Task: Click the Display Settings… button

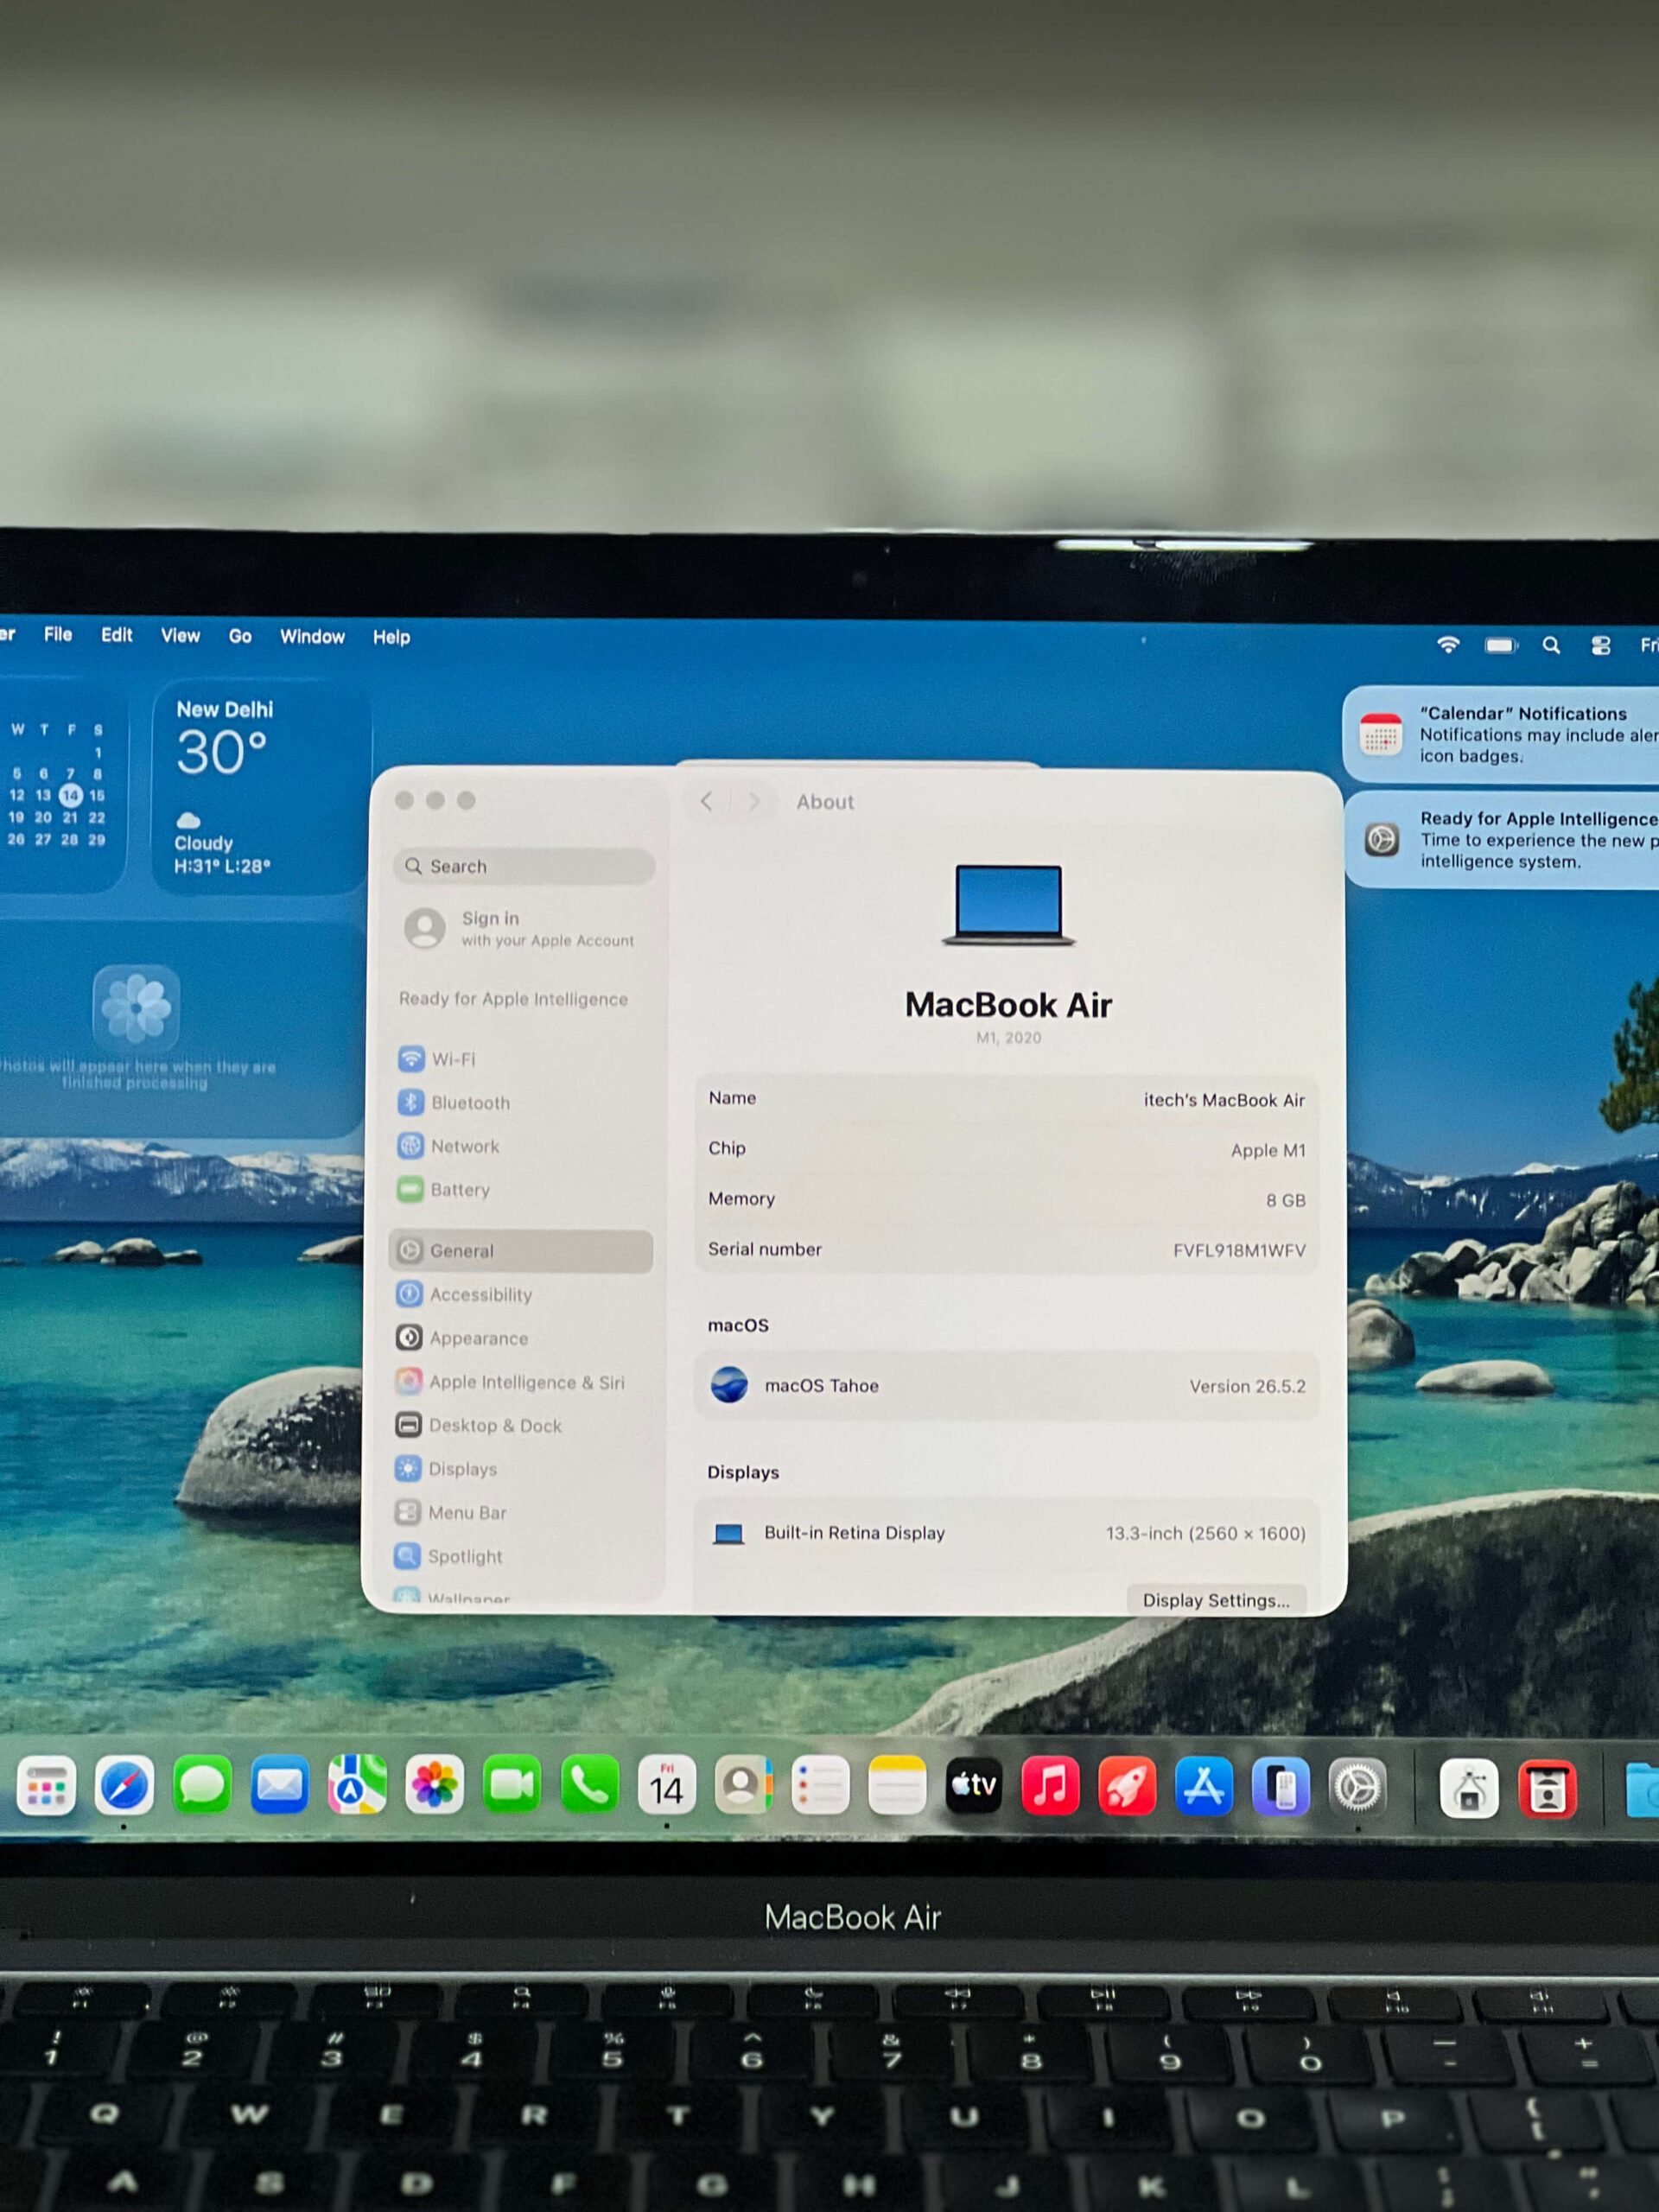Action: click(1216, 1599)
